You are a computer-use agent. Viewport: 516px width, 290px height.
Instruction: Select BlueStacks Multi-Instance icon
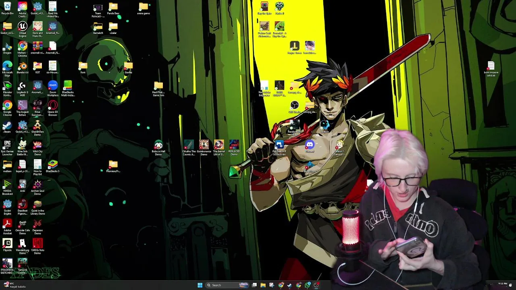[x=68, y=89]
